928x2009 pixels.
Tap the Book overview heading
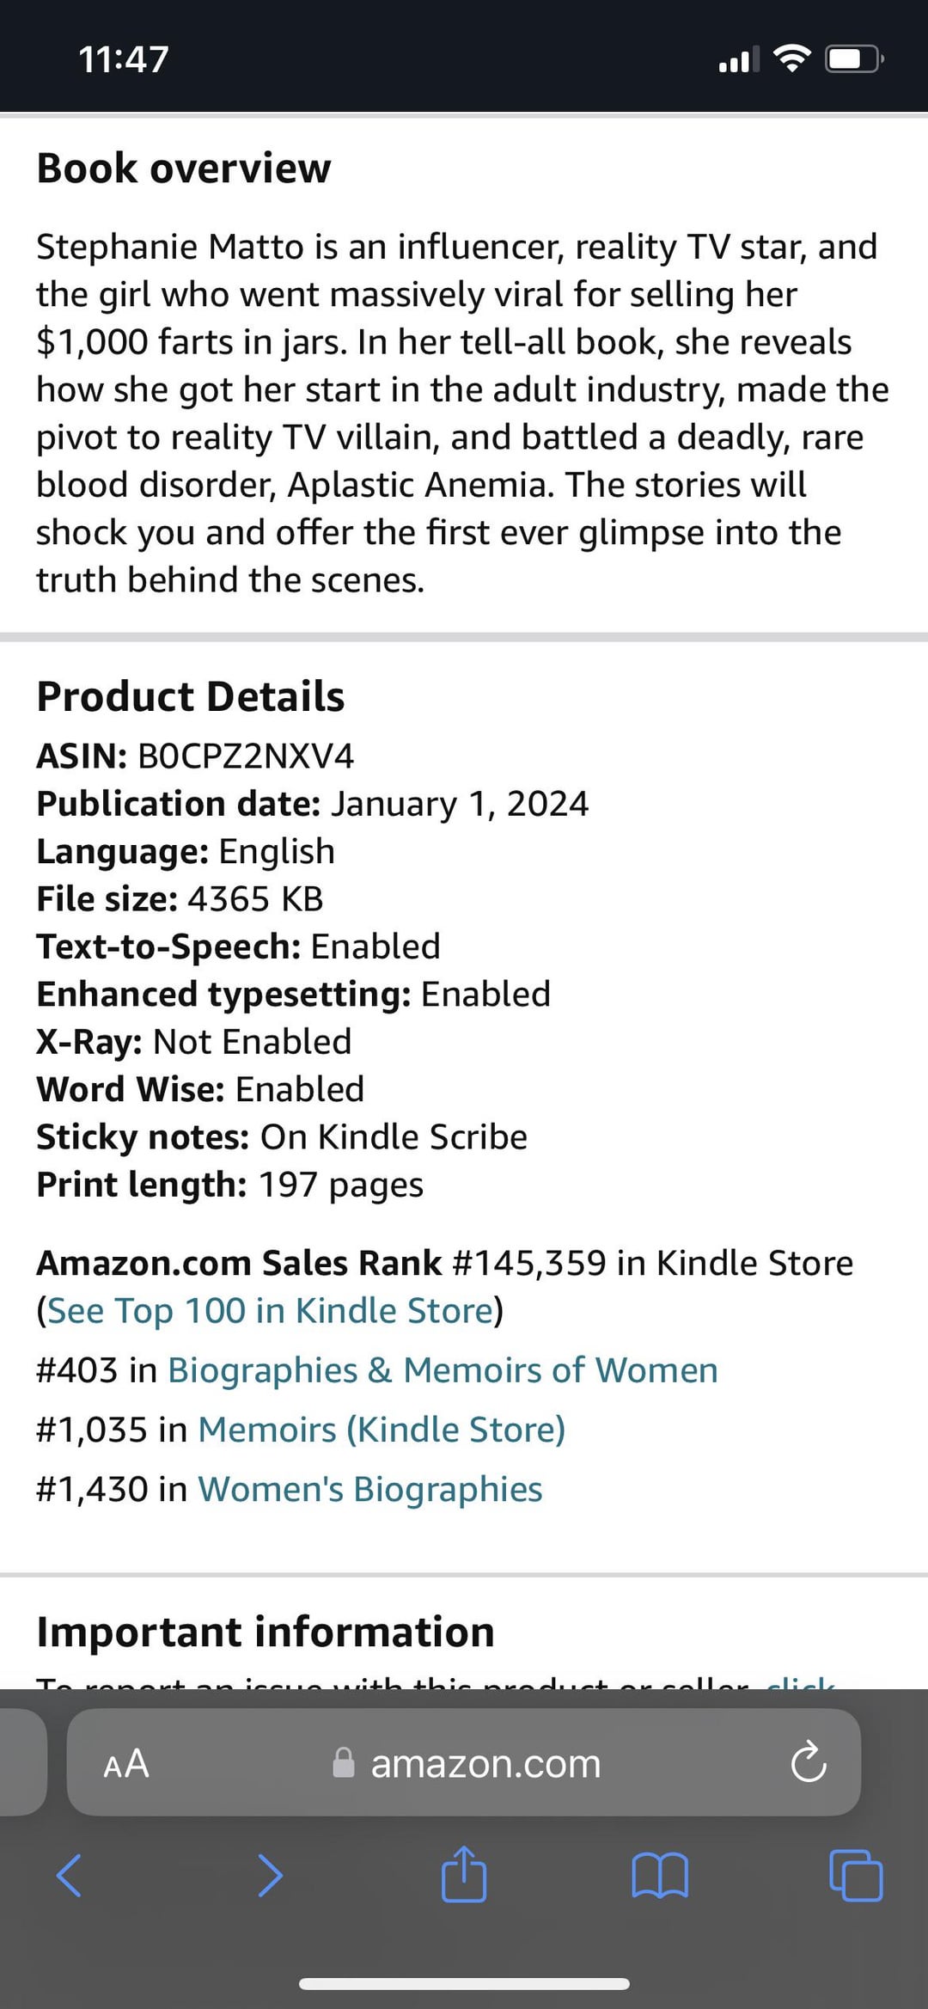coord(184,168)
